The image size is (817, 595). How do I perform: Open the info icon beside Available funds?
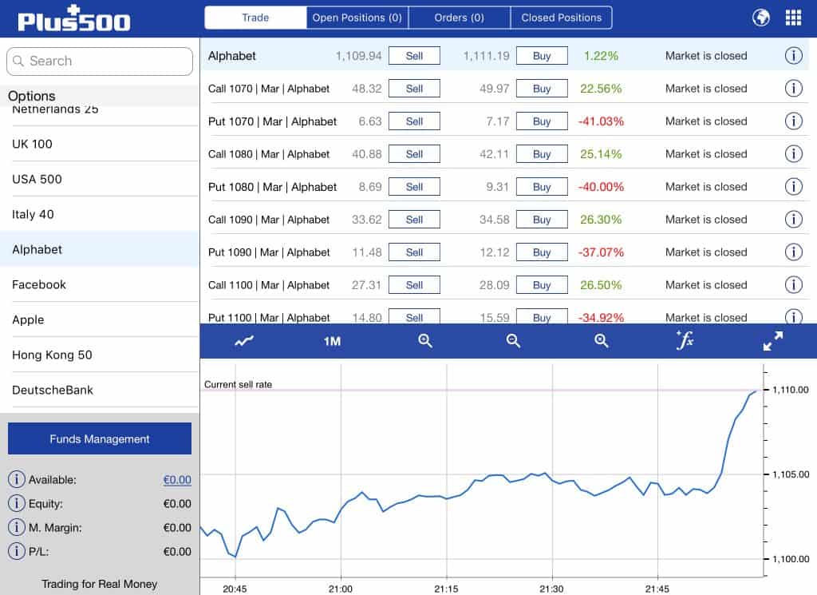[x=16, y=480]
